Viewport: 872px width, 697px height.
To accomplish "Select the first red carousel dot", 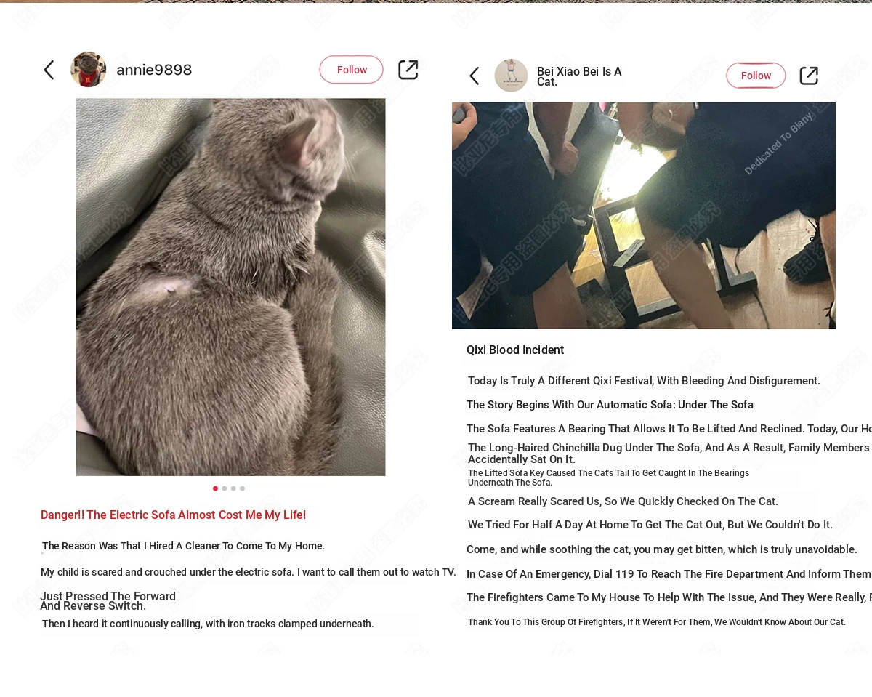I will pos(215,488).
